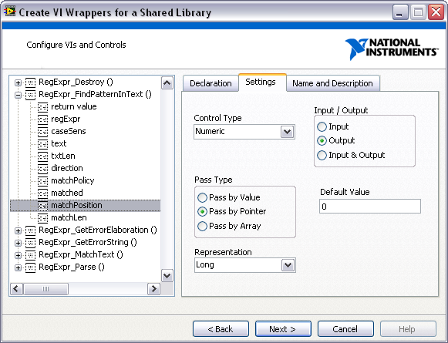Click the Help button

click(408, 329)
